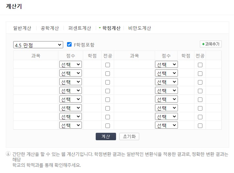The height and width of the screenshot is (173, 234).
Task: Open the third-row left 점수 dropdown
Action: pyautogui.click(x=71, y=82)
